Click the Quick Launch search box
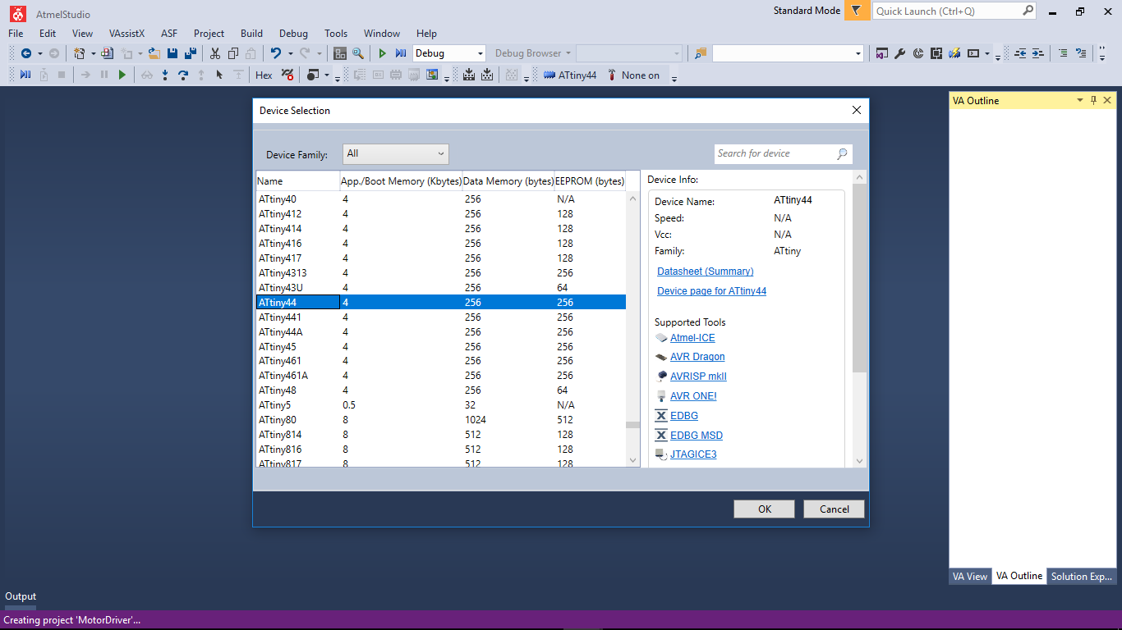Screen dimensions: 1122x630 point(954,11)
